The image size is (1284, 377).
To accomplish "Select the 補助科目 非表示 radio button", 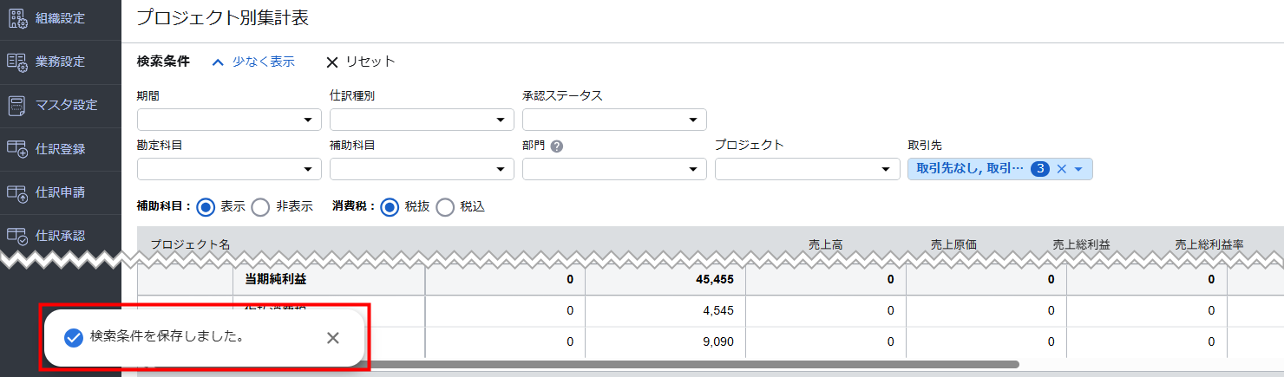I will pos(260,207).
